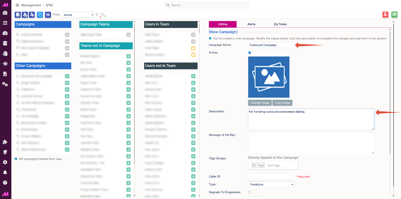Click the light-blue copy campaign icon

click(40, 14)
